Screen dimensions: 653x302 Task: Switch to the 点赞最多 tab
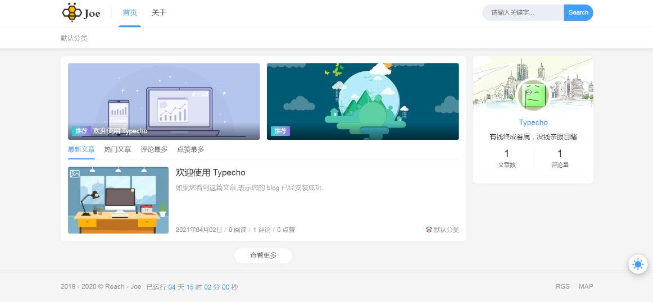[x=191, y=150]
